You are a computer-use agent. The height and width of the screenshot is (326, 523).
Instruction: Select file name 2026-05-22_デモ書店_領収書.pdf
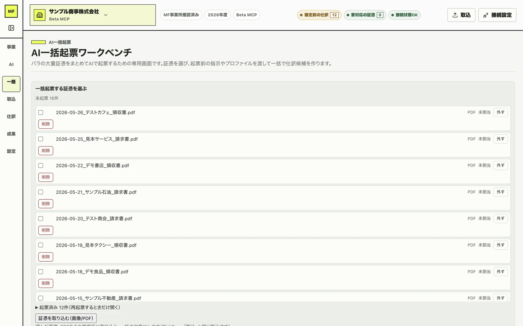coord(92,165)
